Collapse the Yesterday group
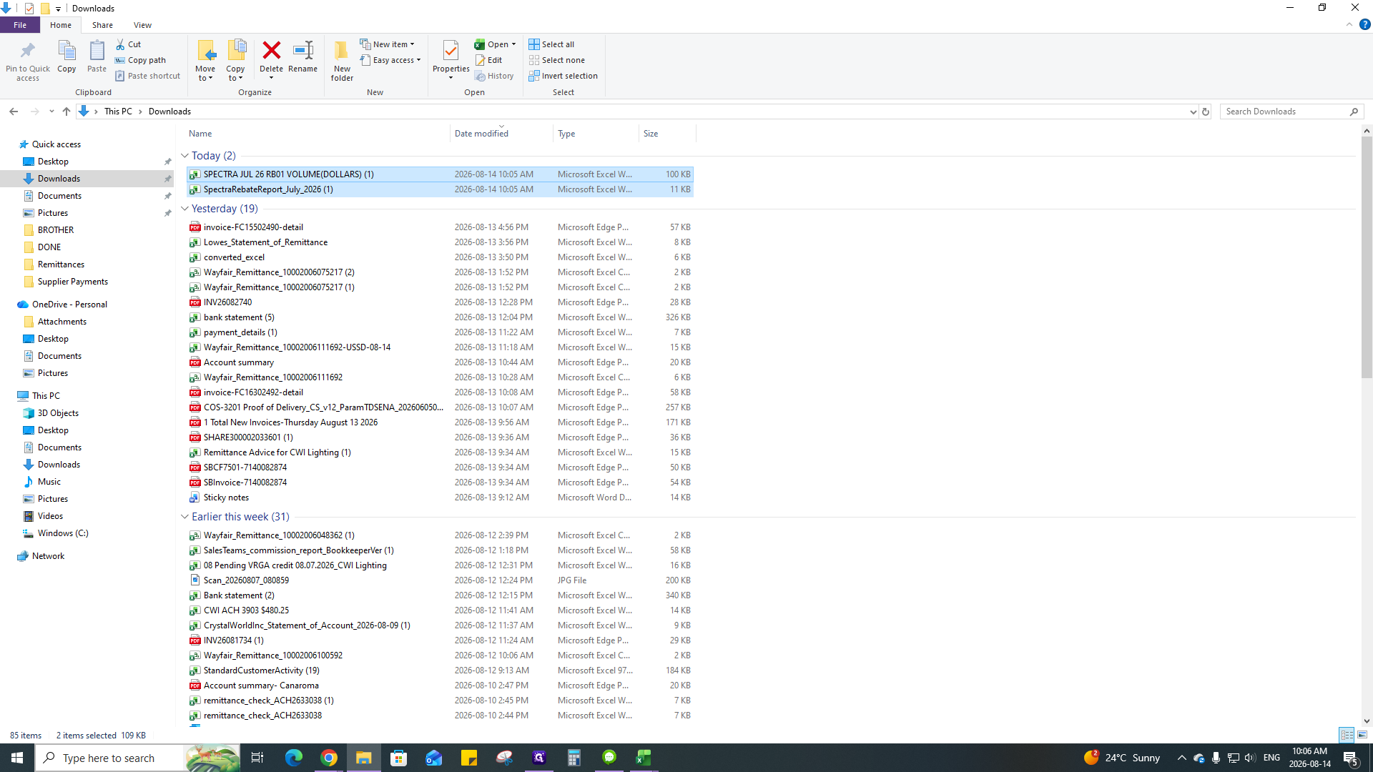 [x=184, y=209]
